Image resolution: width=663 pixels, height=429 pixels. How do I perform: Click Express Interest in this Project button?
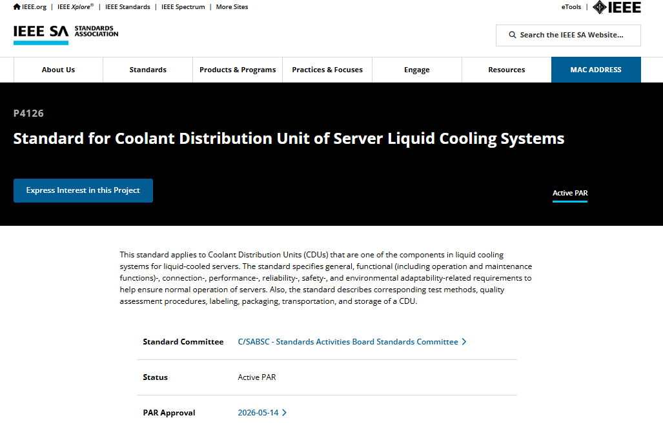point(83,190)
